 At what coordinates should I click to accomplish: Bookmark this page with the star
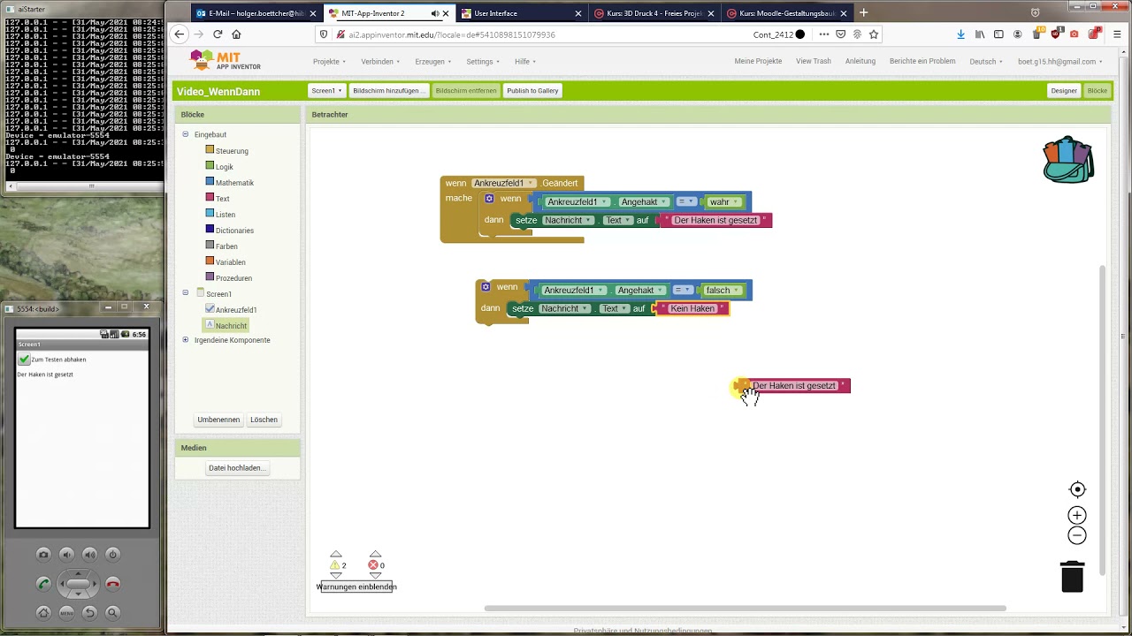coord(874,34)
